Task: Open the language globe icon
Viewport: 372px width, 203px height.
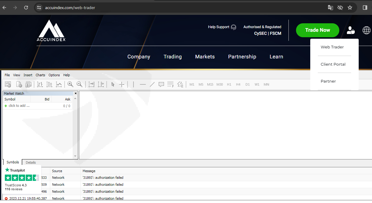Action: (x=367, y=30)
